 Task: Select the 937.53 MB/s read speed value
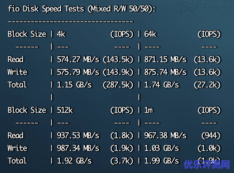point(78,135)
